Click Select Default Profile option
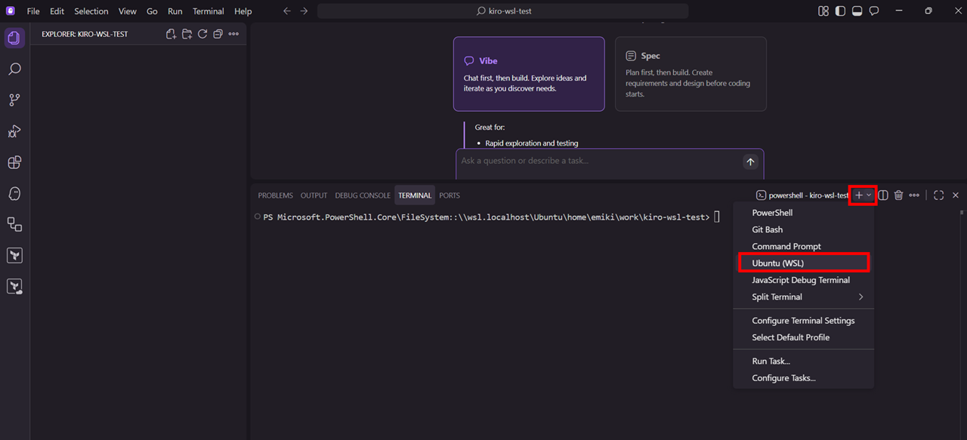The height and width of the screenshot is (440, 967). click(x=790, y=337)
